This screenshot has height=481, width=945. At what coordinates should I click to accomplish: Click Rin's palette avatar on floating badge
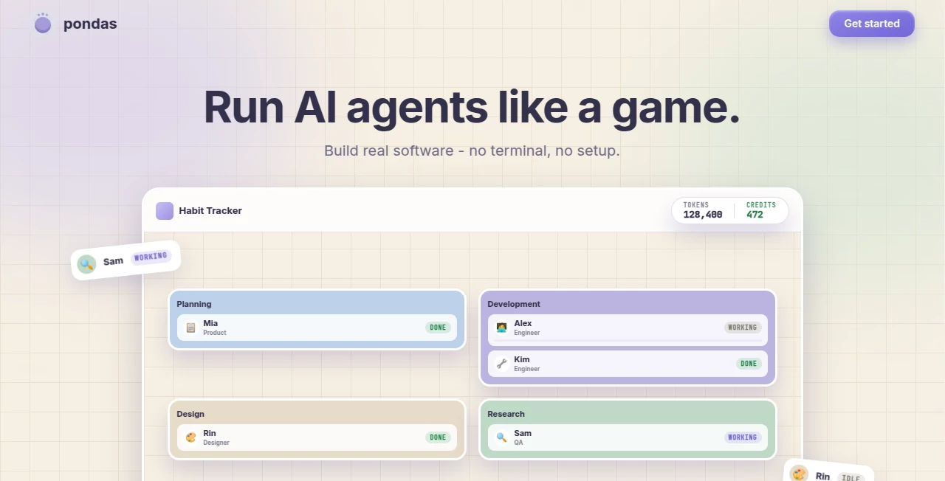799,473
